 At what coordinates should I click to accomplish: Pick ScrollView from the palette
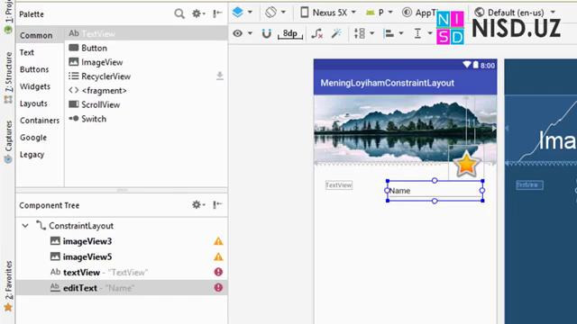[x=146, y=104]
